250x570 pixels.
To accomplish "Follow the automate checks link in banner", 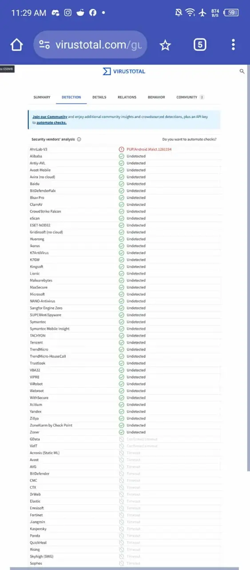I will (x=52, y=122).
